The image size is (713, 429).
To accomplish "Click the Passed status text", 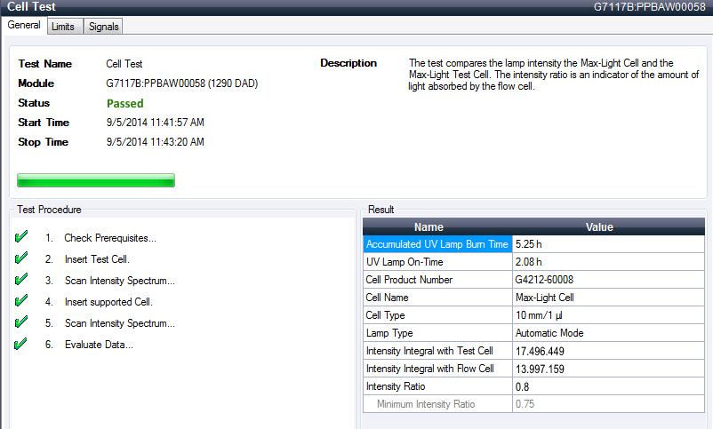I will point(124,104).
